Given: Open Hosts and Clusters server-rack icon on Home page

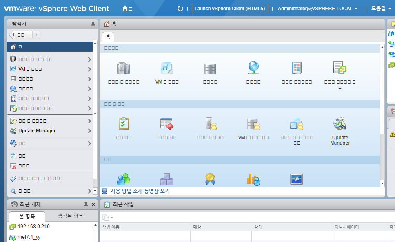Looking at the screenshot, I should [123, 68].
